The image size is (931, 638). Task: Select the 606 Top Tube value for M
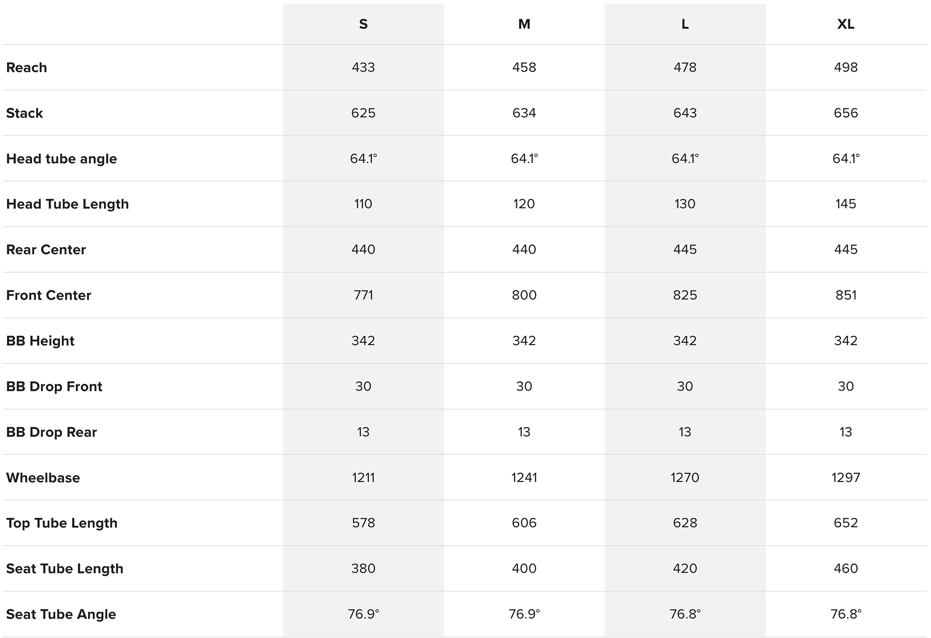tap(524, 523)
